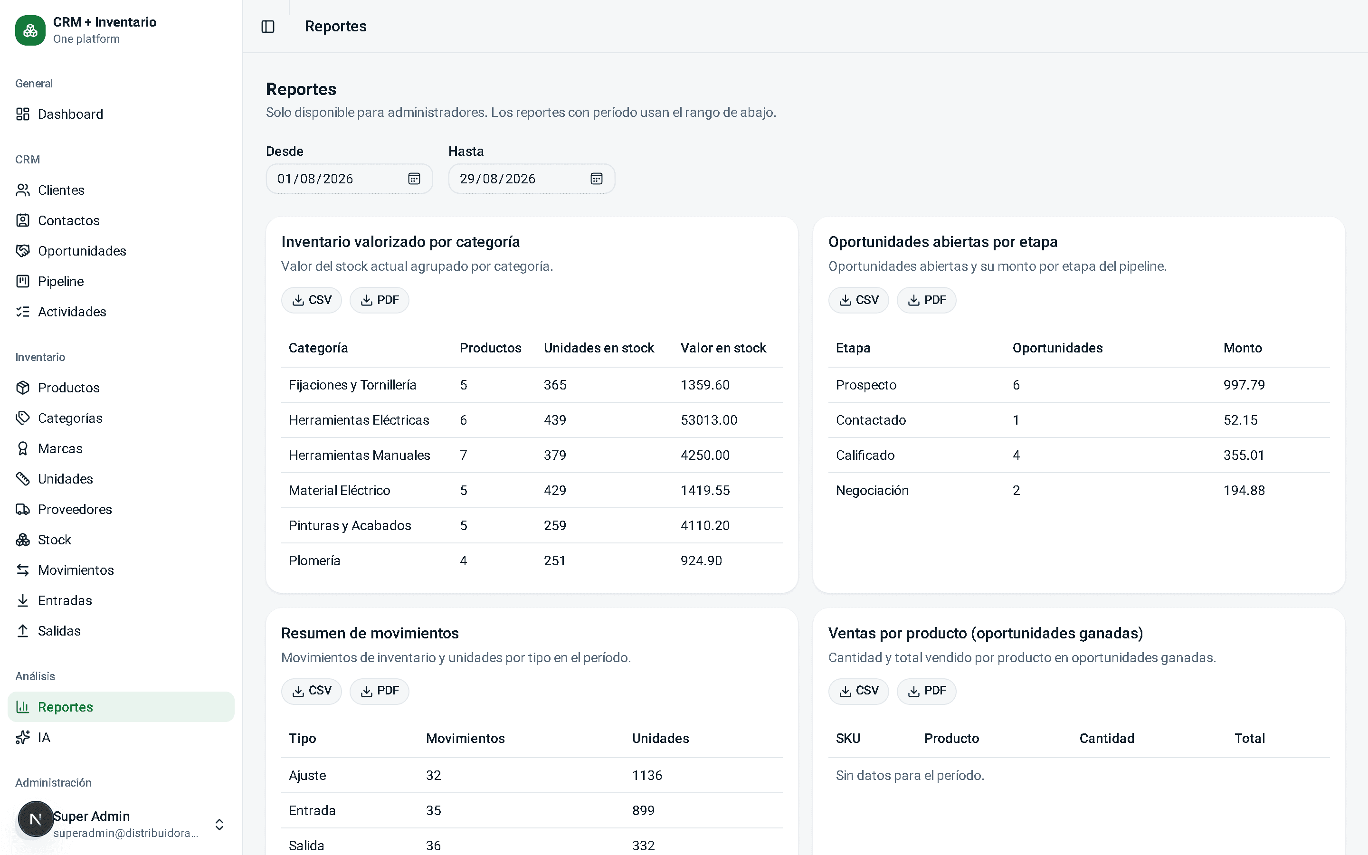Click the Pipeline board icon
Viewport: 1368px width, 855px height.
[x=23, y=282]
